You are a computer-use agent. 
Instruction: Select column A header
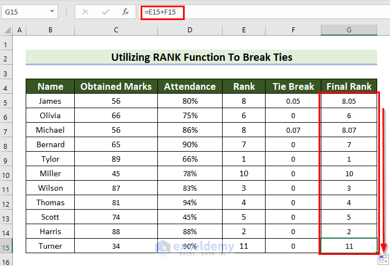(x=20, y=30)
